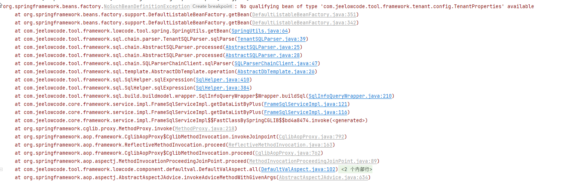
Task: Navigate to TenantSQLParser.java:39
Action: [271, 39]
